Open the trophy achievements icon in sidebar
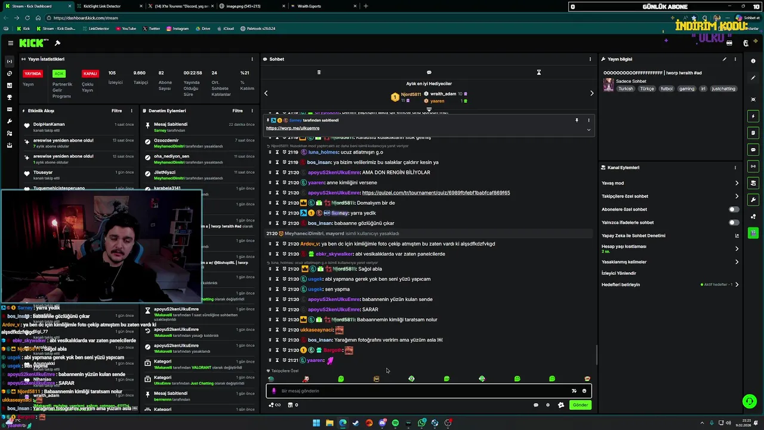The height and width of the screenshot is (430, 764). pos(10,97)
